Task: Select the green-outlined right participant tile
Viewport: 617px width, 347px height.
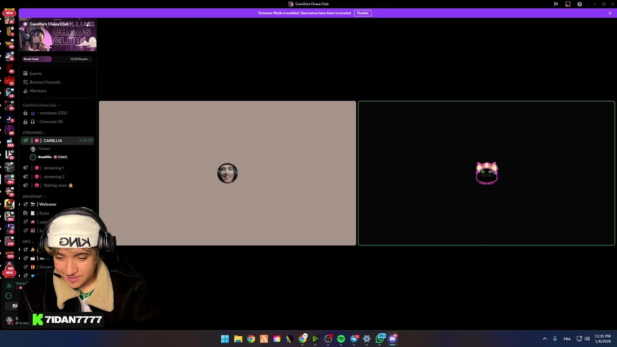Action: click(486, 173)
